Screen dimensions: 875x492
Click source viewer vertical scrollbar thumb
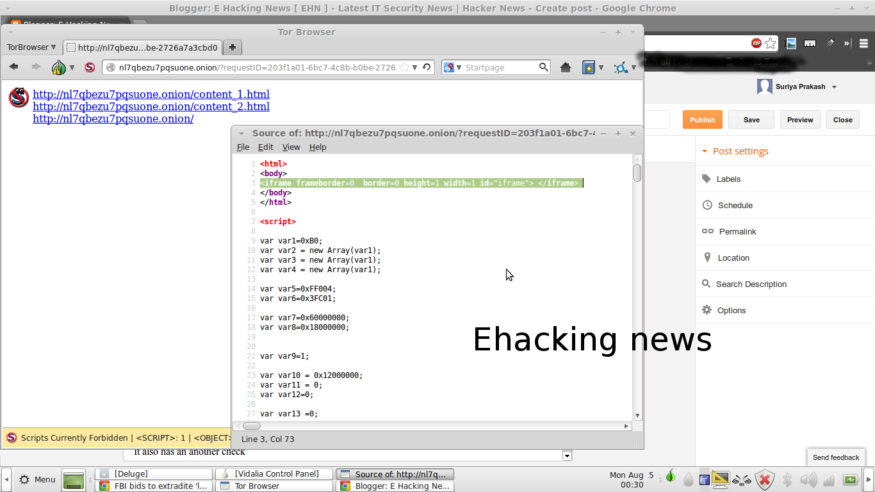coord(637,173)
